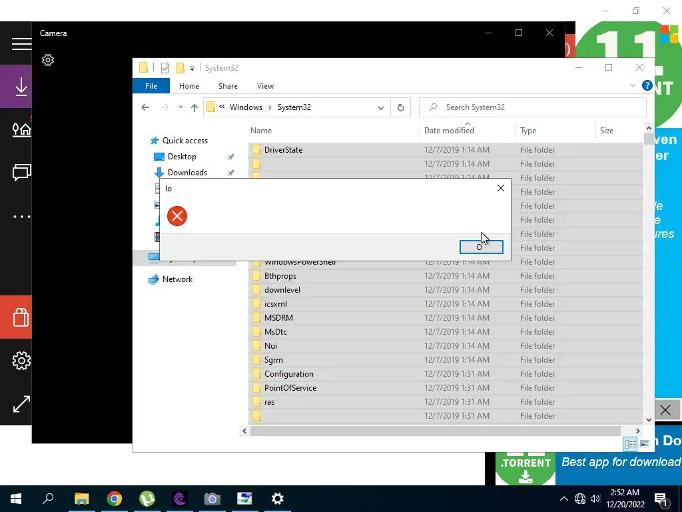
Task: Expand the Explorer ribbon chevron
Action: (x=633, y=86)
